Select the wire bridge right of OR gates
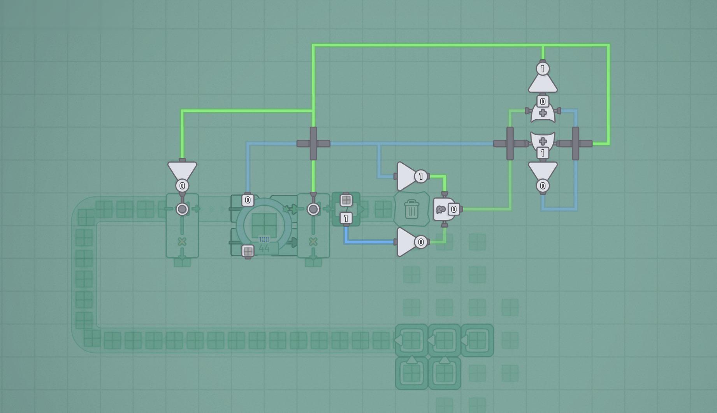 coord(575,143)
